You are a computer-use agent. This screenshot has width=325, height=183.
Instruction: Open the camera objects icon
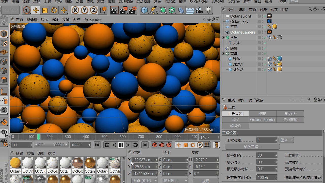point(199,10)
